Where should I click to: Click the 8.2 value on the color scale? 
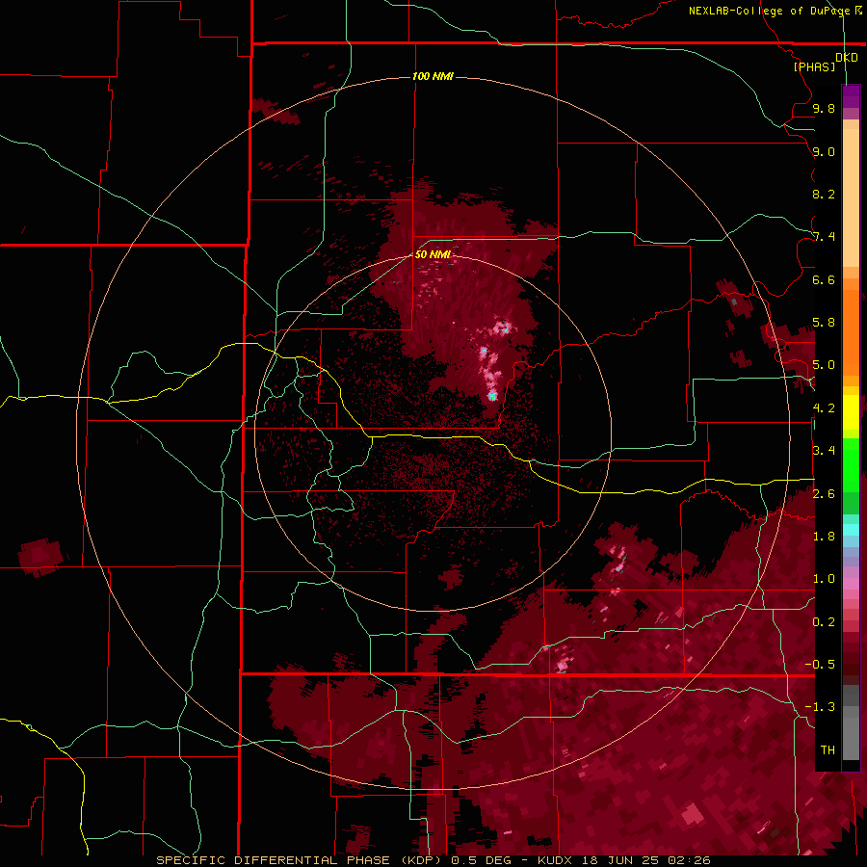pos(824,194)
